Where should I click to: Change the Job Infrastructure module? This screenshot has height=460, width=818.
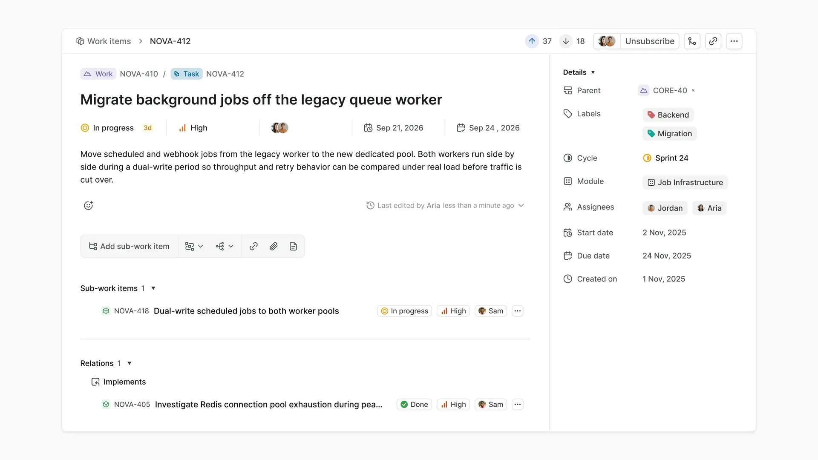click(x=685, y=182)
